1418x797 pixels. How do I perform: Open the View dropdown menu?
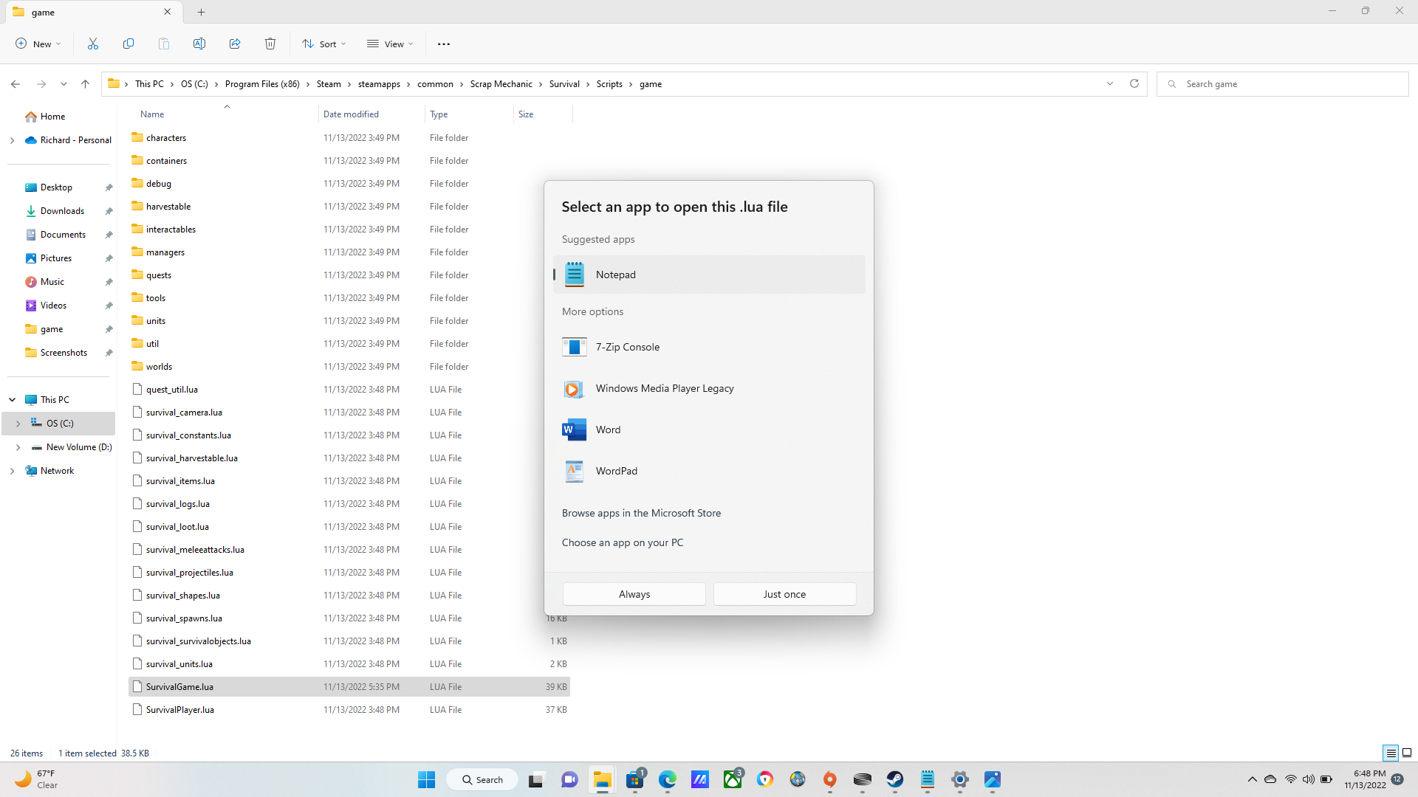click(391, 44)
